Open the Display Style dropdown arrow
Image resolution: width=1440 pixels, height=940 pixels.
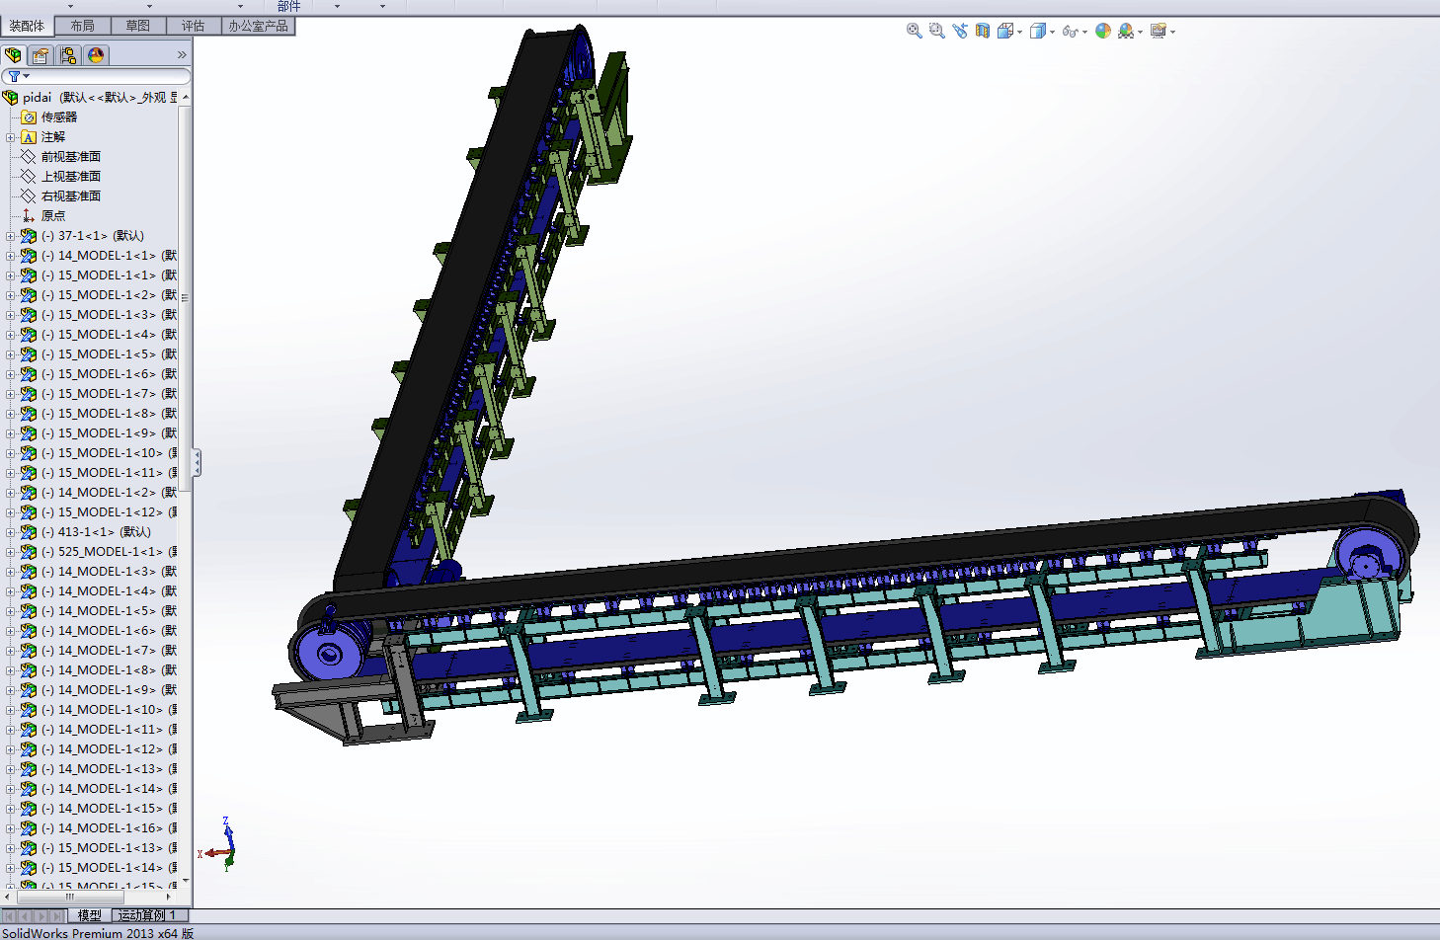coord(1052,33)
